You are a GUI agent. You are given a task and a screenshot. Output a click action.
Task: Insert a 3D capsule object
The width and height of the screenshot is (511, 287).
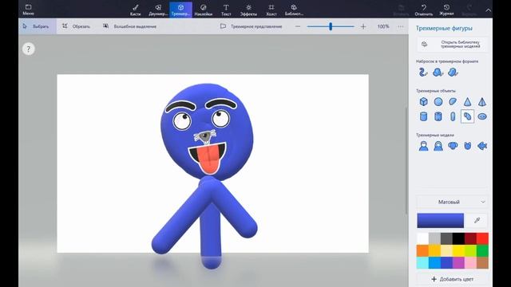453,116
